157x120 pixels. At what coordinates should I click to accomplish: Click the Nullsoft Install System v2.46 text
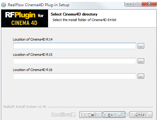click(x=25, y=107)
